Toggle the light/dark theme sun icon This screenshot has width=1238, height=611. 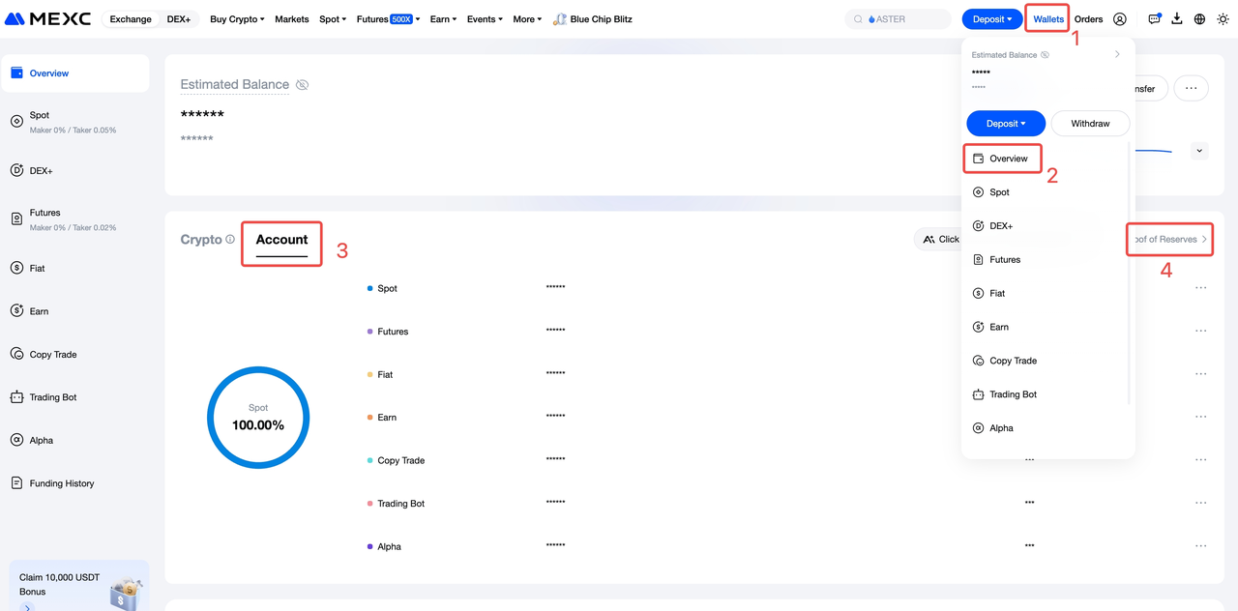click(1223, 19)
